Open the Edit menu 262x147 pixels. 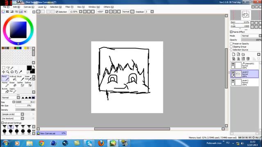click(16, 7)
